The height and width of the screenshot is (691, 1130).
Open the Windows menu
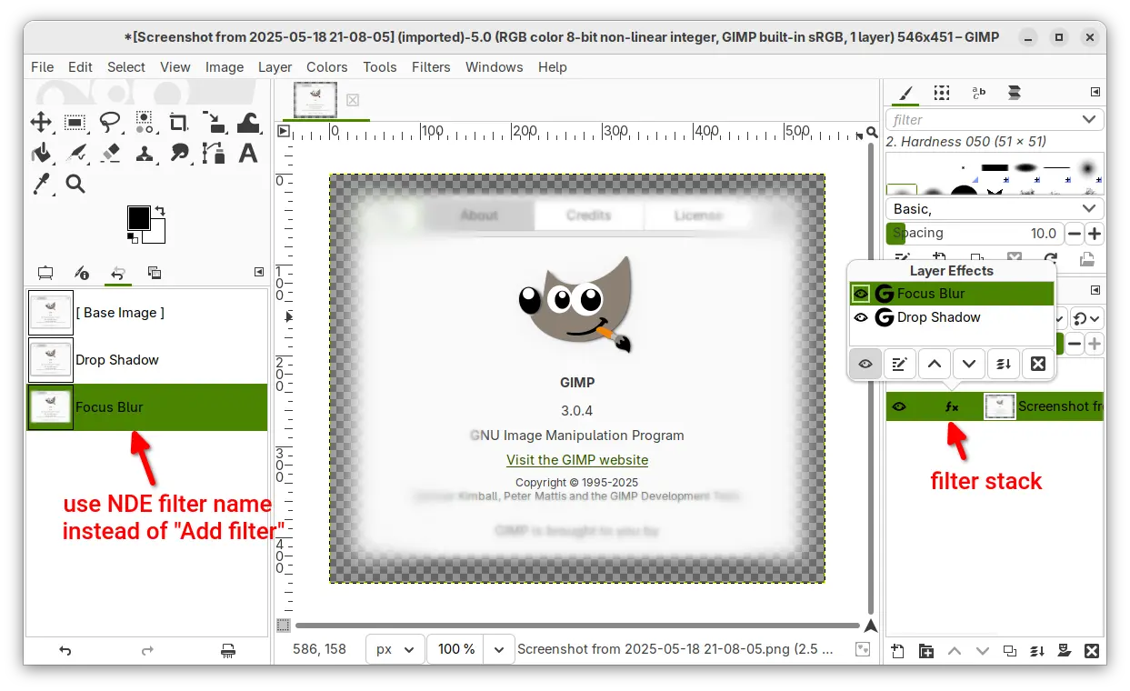[495, 66]
